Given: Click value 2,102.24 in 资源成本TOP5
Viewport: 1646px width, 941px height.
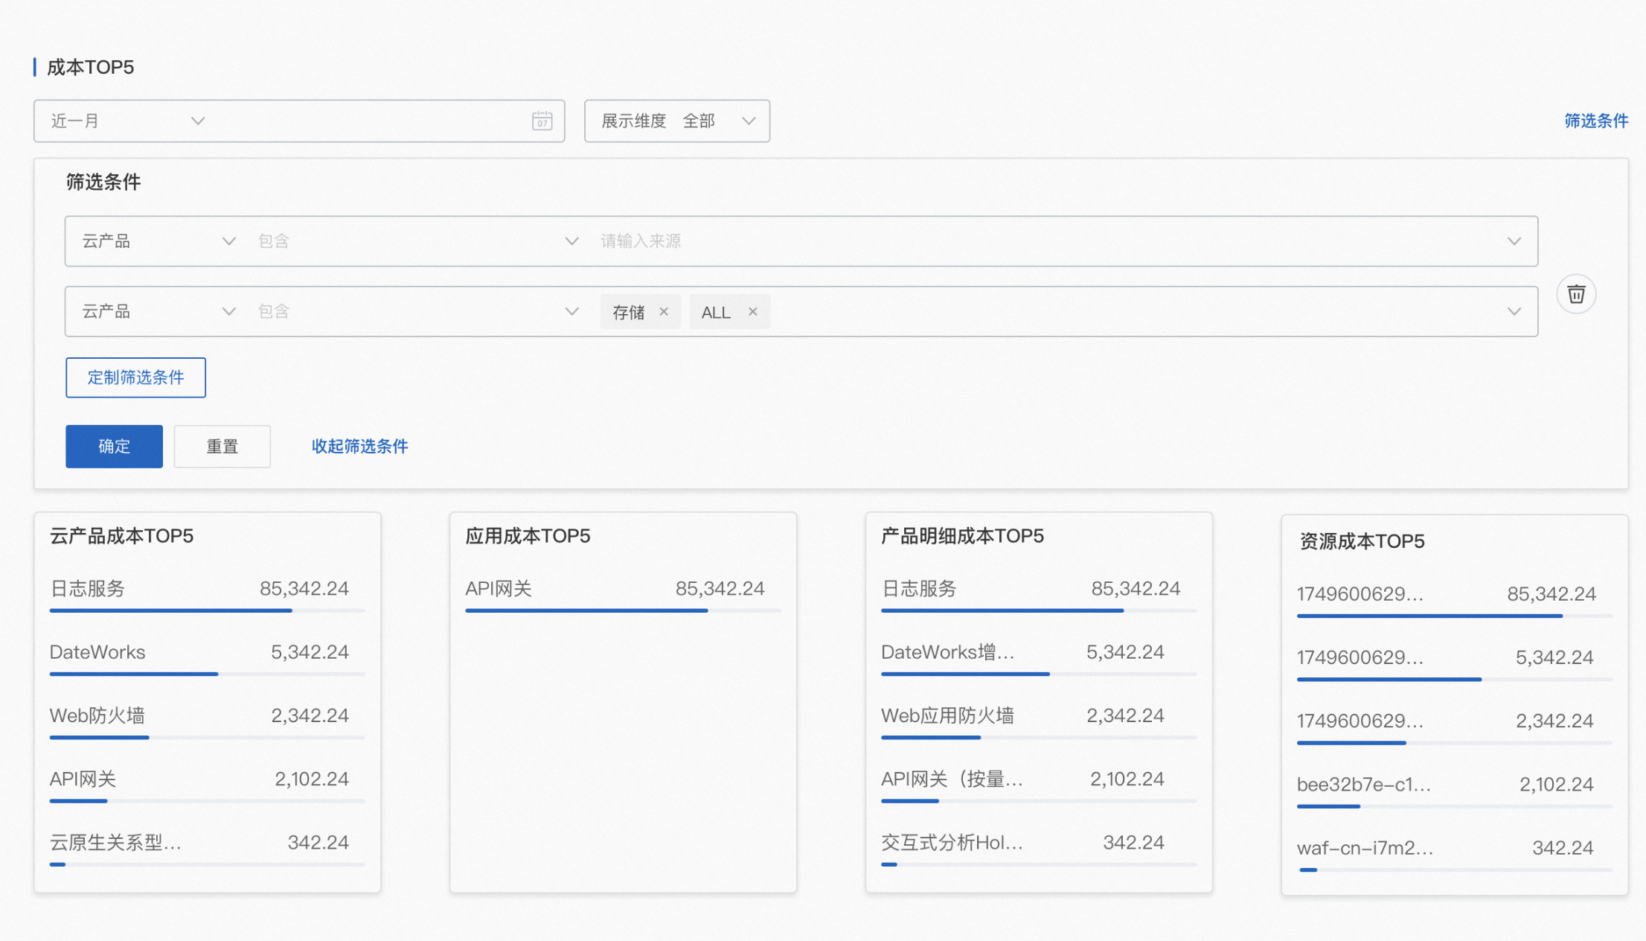Looking at the screenshot, I should (1556, 784).
